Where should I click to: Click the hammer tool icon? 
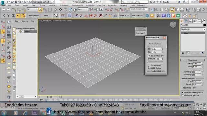click(x=105, y=15)
